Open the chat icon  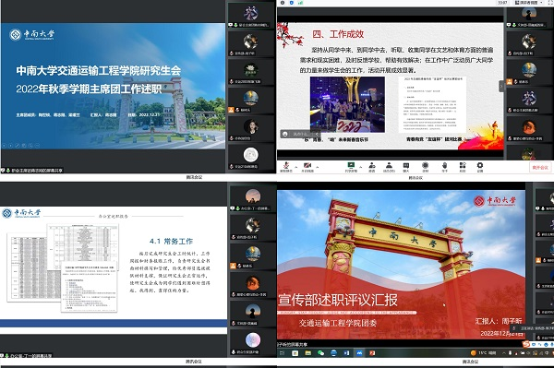(406, 167)
